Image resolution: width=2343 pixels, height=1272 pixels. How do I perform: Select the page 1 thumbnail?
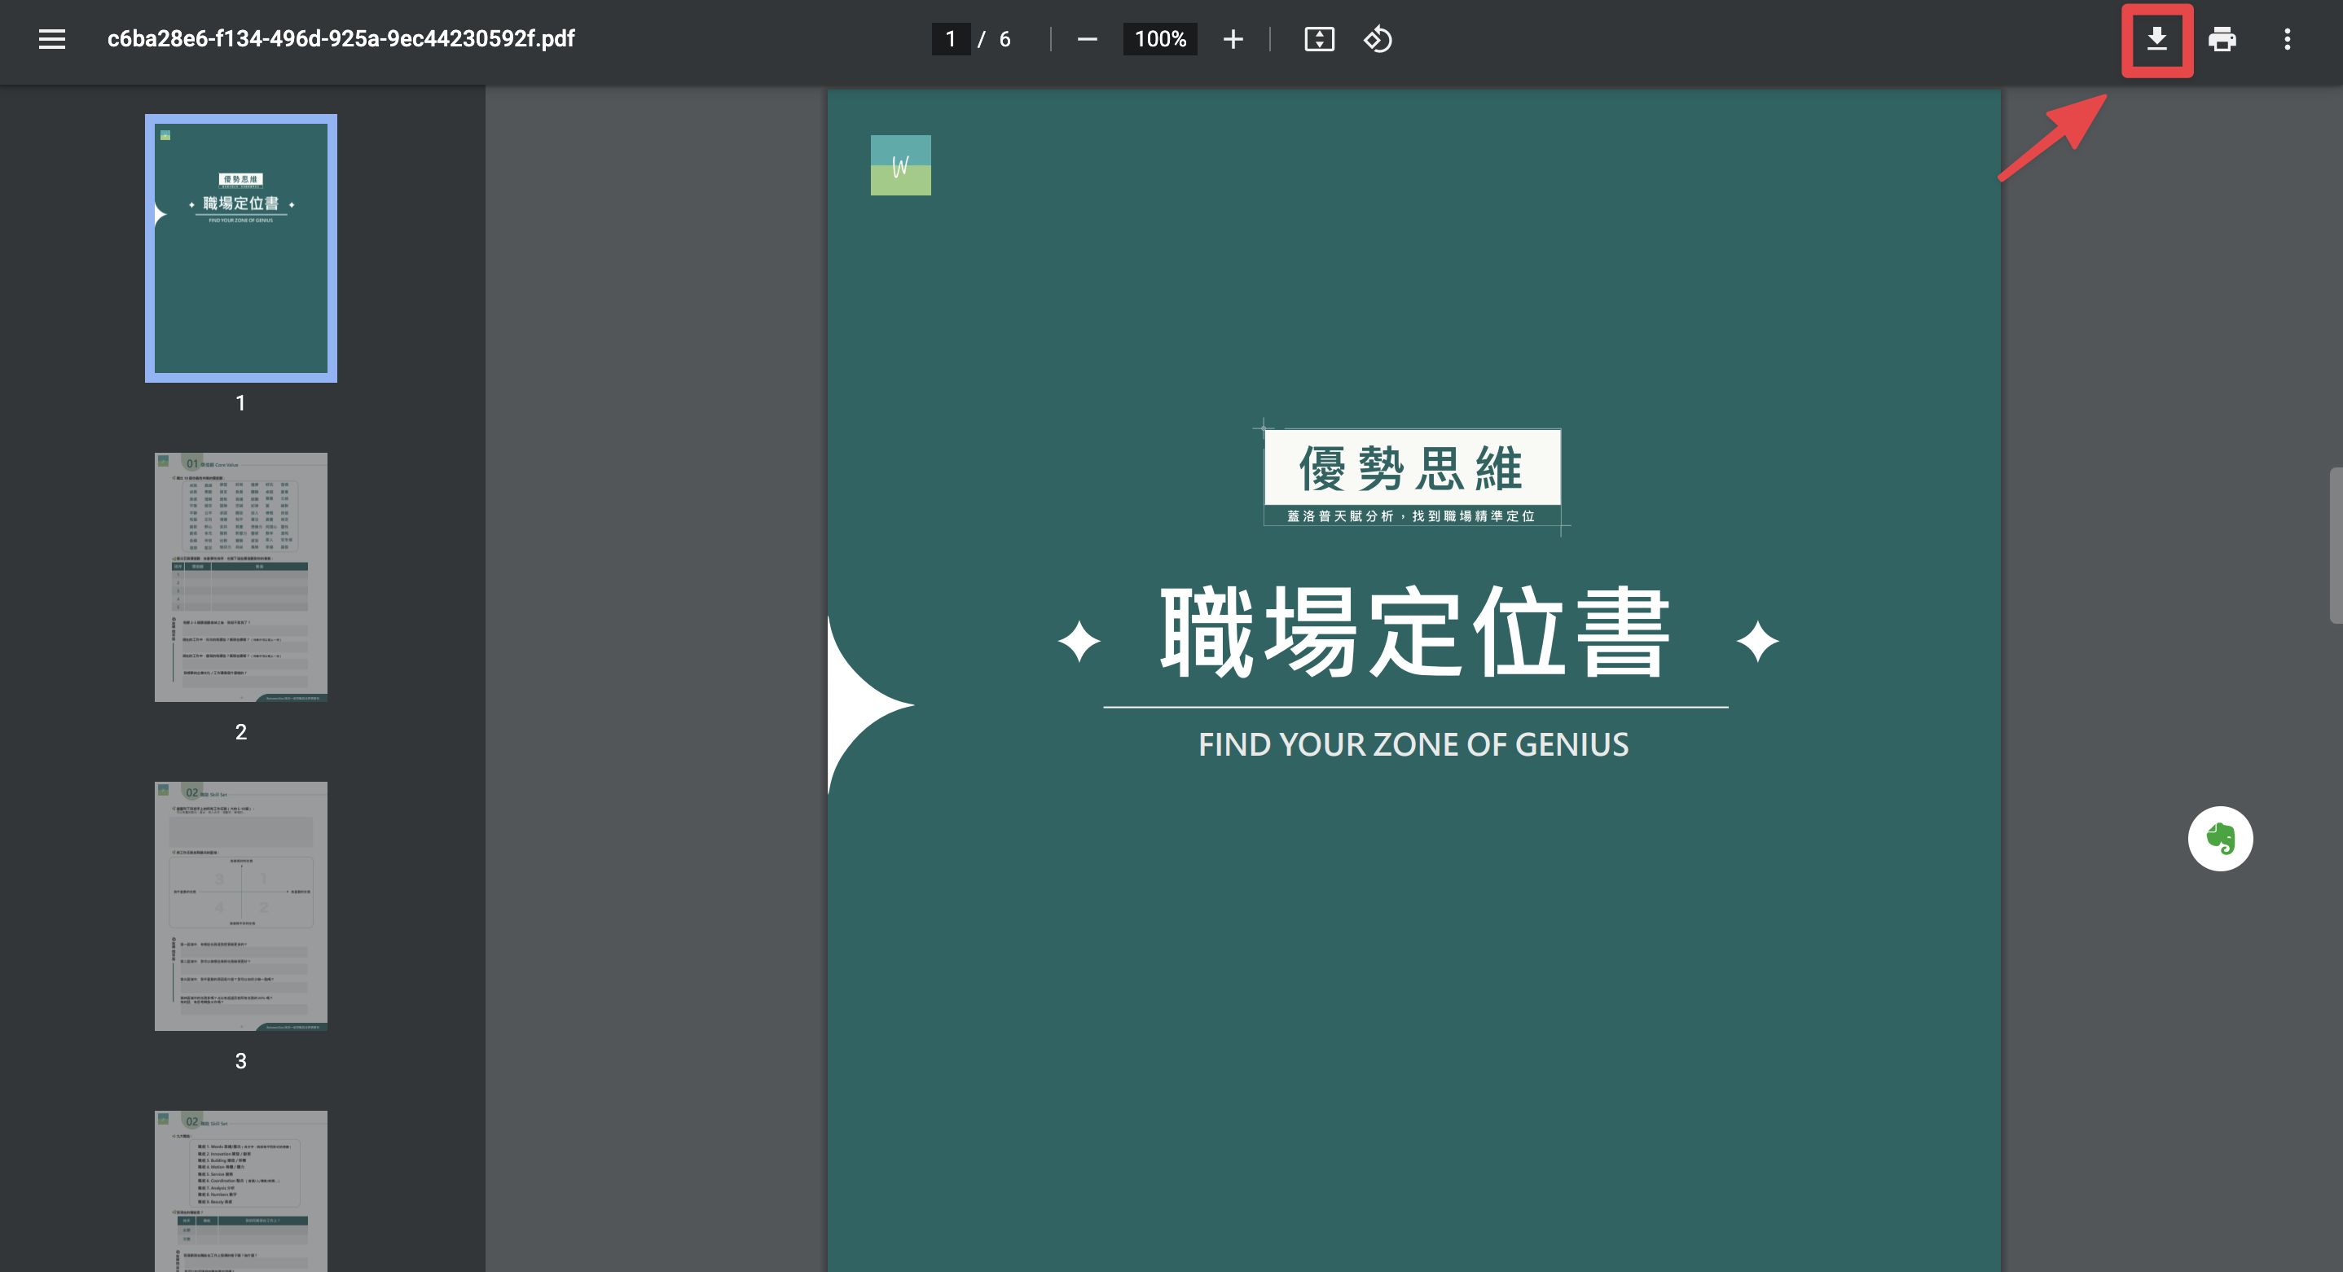(241, 248)
